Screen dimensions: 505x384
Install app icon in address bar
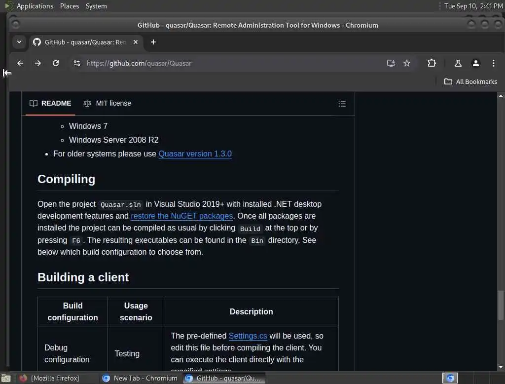click(391, 63)
